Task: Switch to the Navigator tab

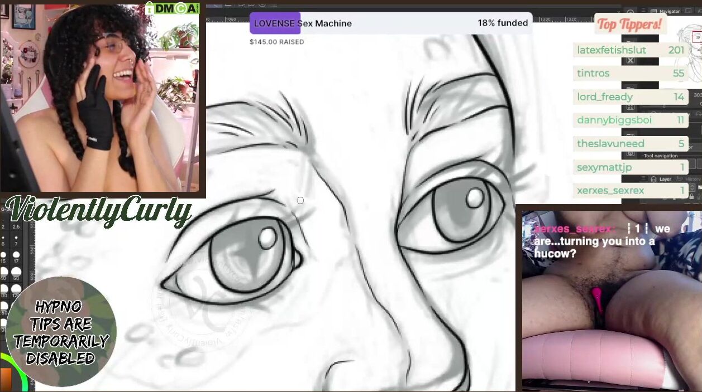Action: (x=669, y=11)
